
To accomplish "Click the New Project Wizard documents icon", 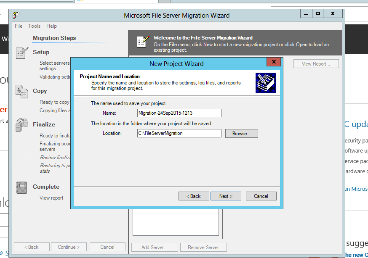I will coord(266,83).
